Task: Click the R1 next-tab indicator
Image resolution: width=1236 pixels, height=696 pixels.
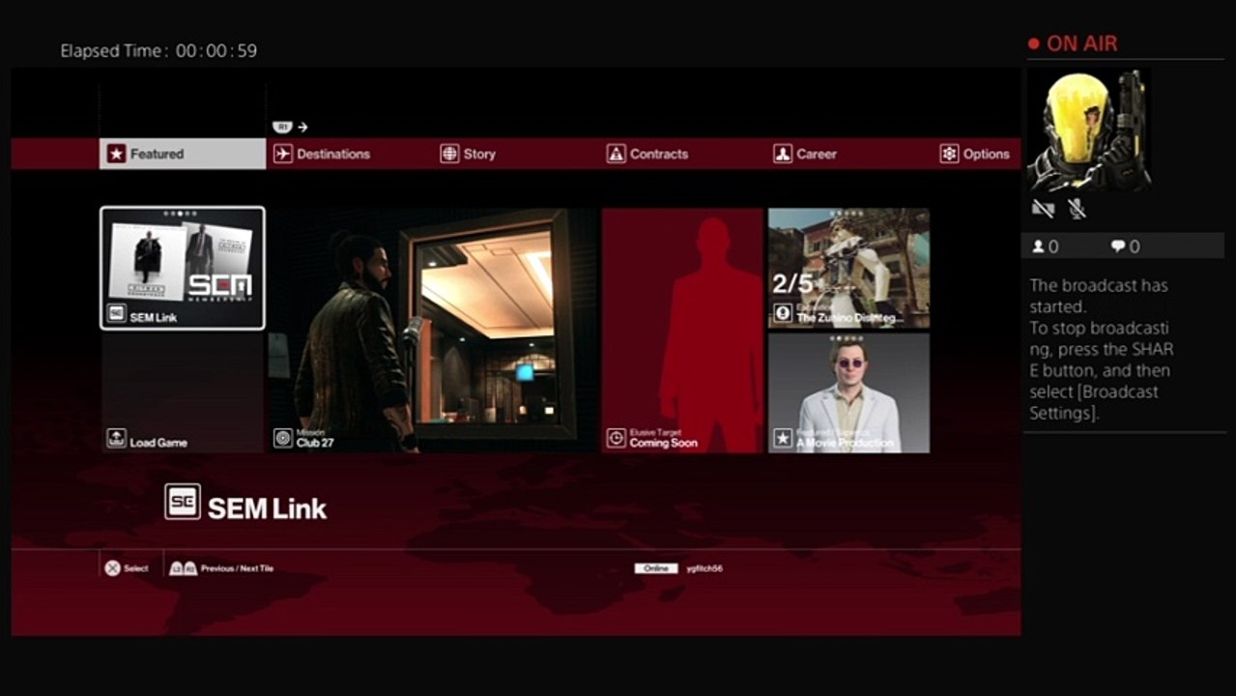Action: pyautogui.click(x=290, y=127)
